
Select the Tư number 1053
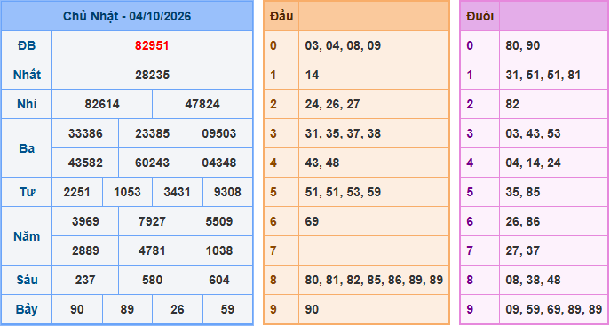pos(127,192)
